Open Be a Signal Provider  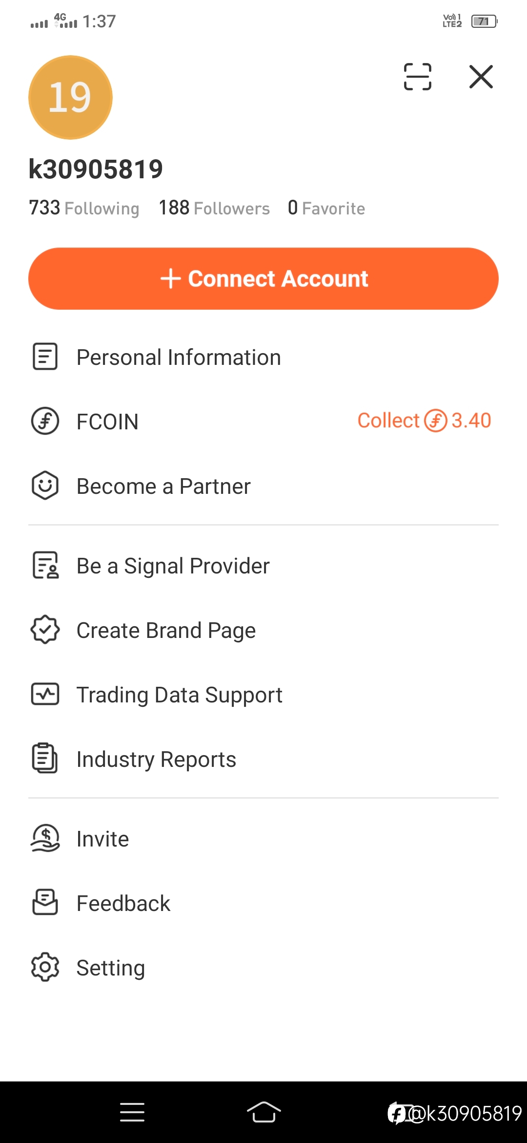pos(263,566)
